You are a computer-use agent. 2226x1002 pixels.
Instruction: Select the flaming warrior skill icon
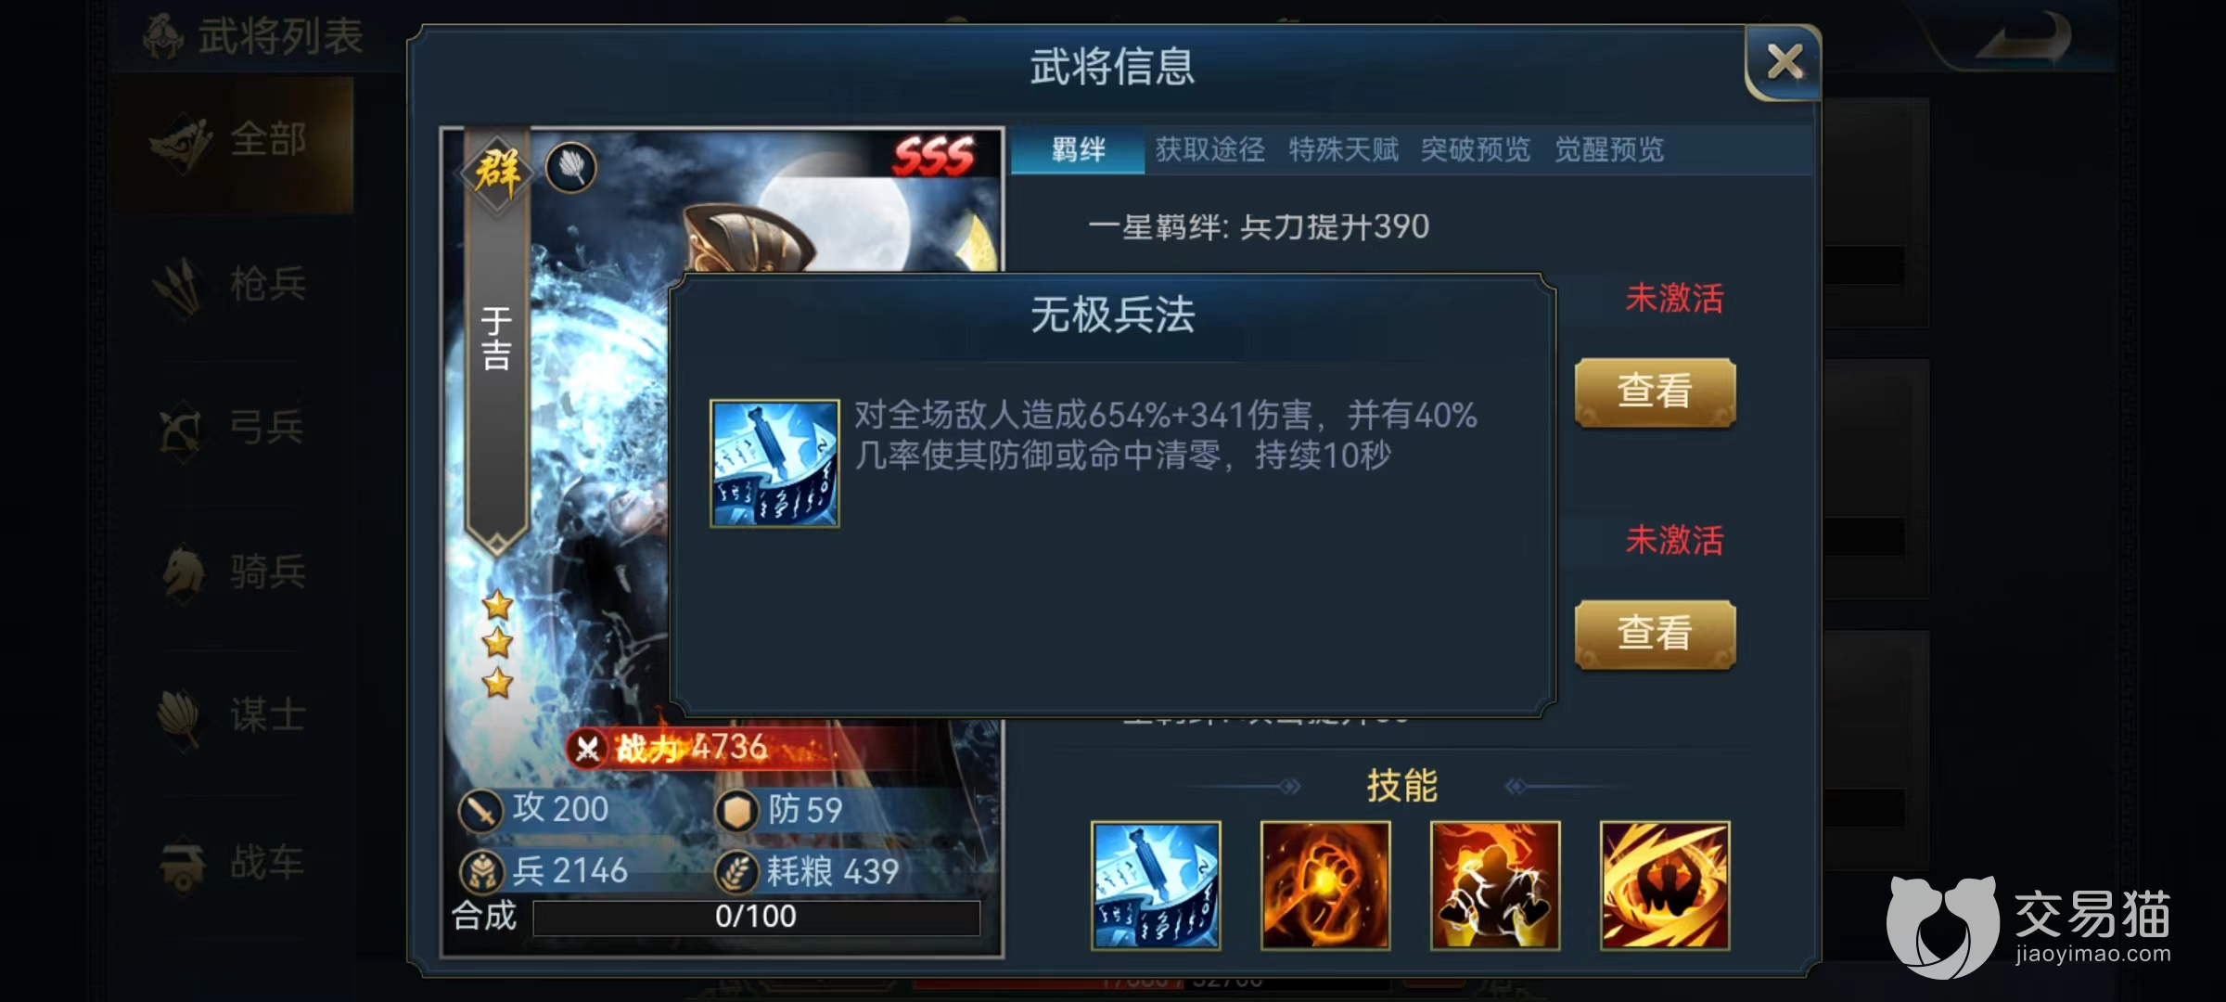point(1495,885)
